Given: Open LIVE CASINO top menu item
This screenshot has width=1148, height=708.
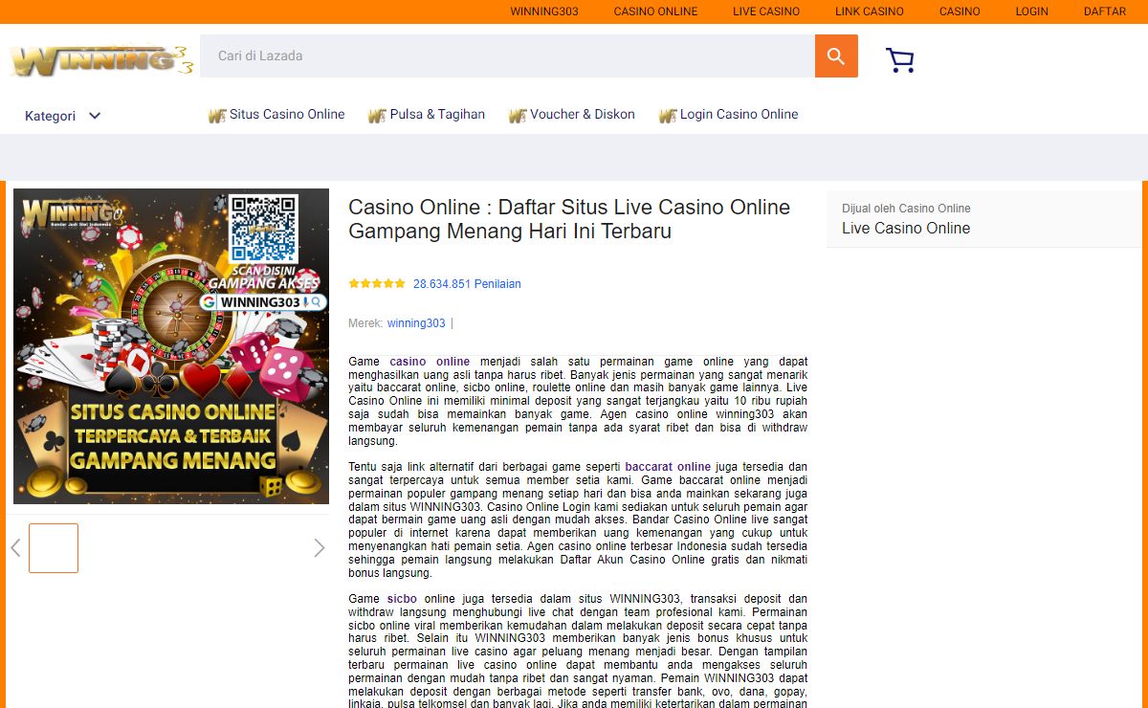Looking at the screenshot, I should [766, 11].
